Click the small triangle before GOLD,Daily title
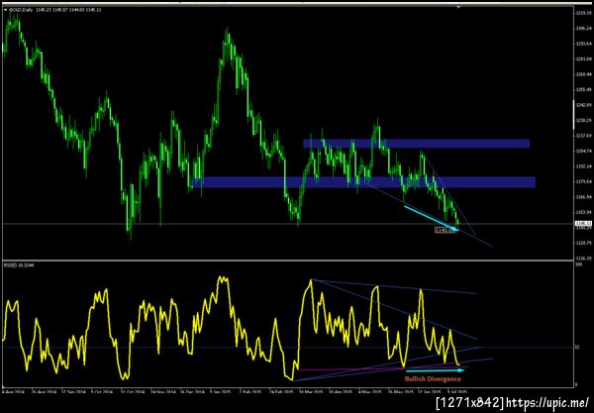The image size is (594, 413). pos(6,10)
